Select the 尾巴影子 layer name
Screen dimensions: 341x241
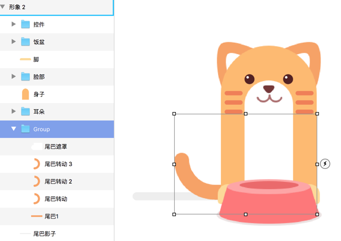[x=45, y=234]
